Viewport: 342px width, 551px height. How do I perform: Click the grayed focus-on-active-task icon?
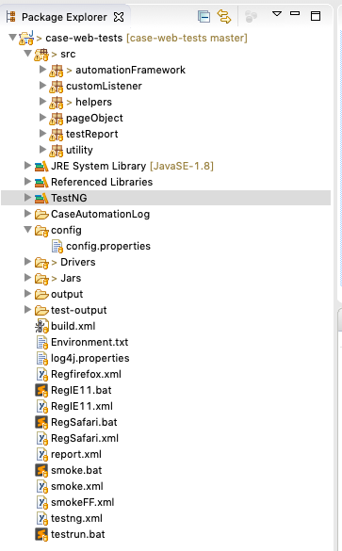pyautogui.click(x=251, y=17)
